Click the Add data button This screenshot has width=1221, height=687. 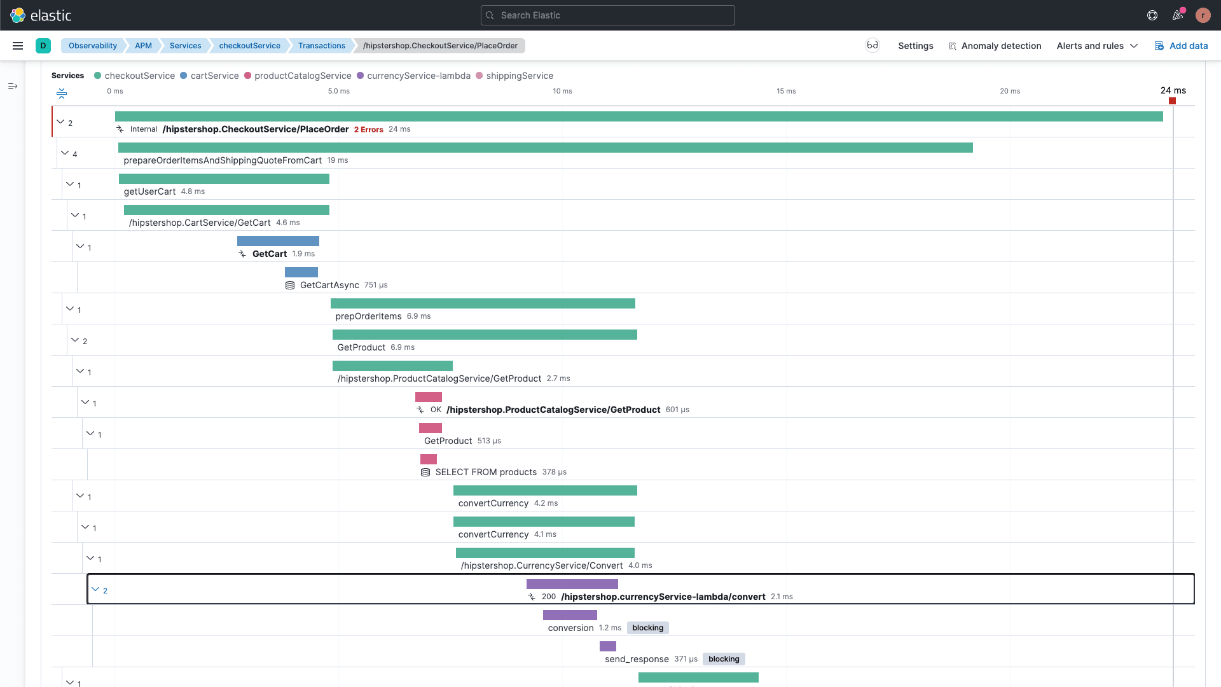coord(1181,46)
